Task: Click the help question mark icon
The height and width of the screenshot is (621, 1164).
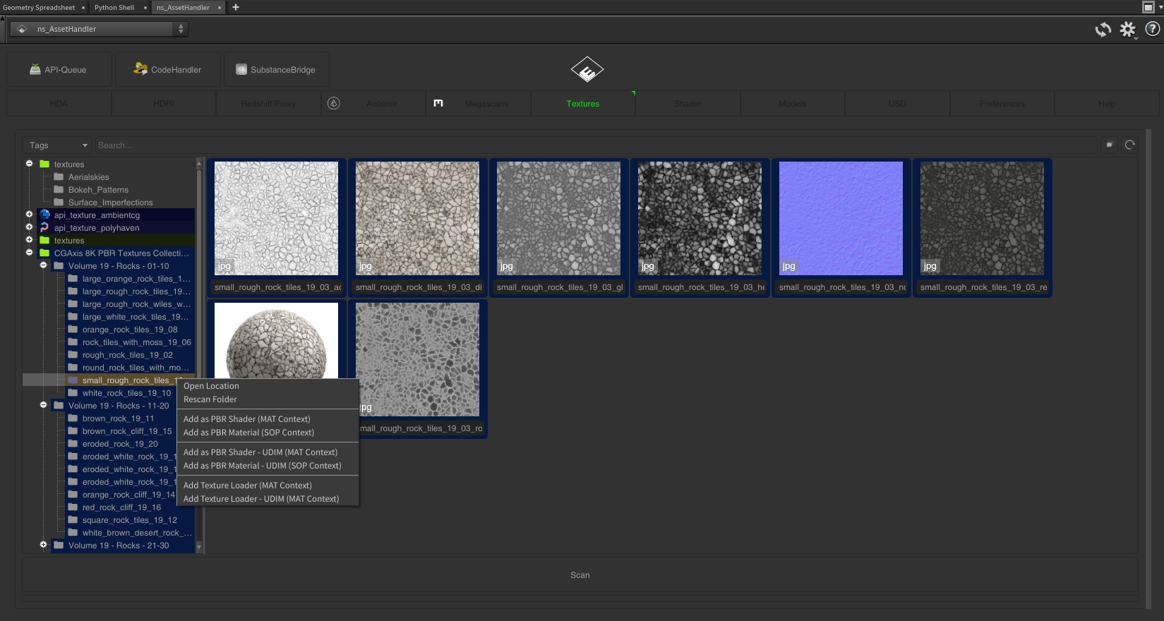Action: [x=1152, y=30]
